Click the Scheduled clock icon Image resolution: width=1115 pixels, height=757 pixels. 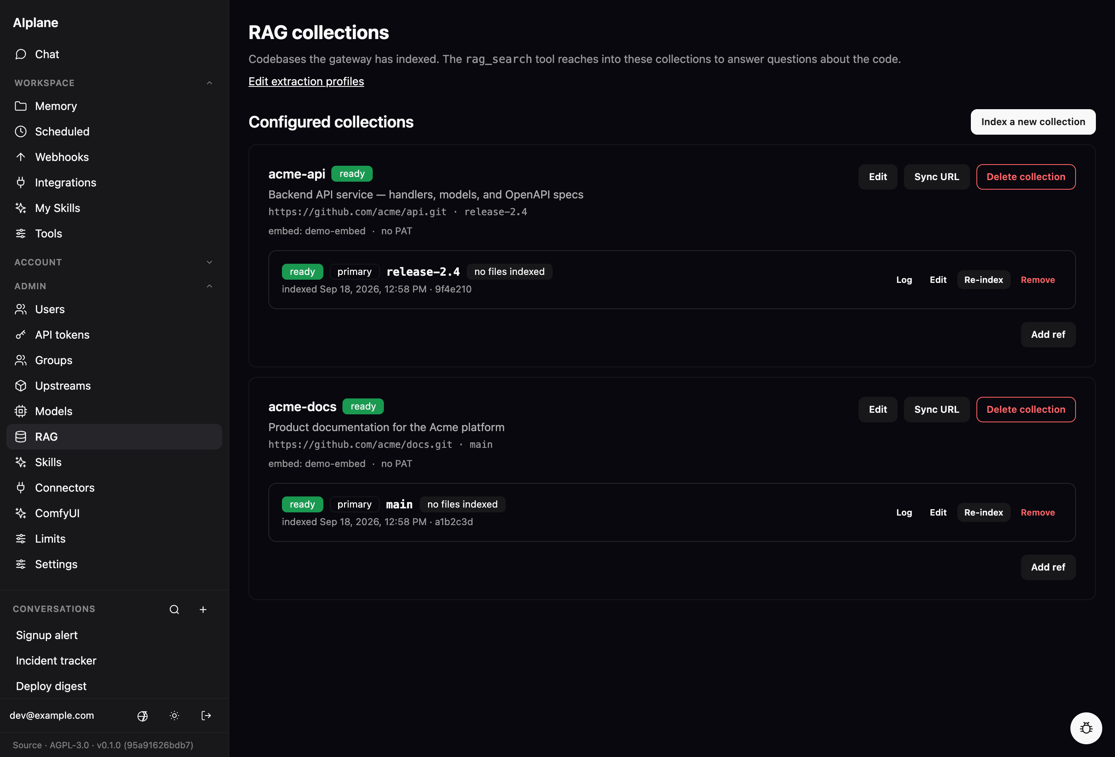pos(21,131)
